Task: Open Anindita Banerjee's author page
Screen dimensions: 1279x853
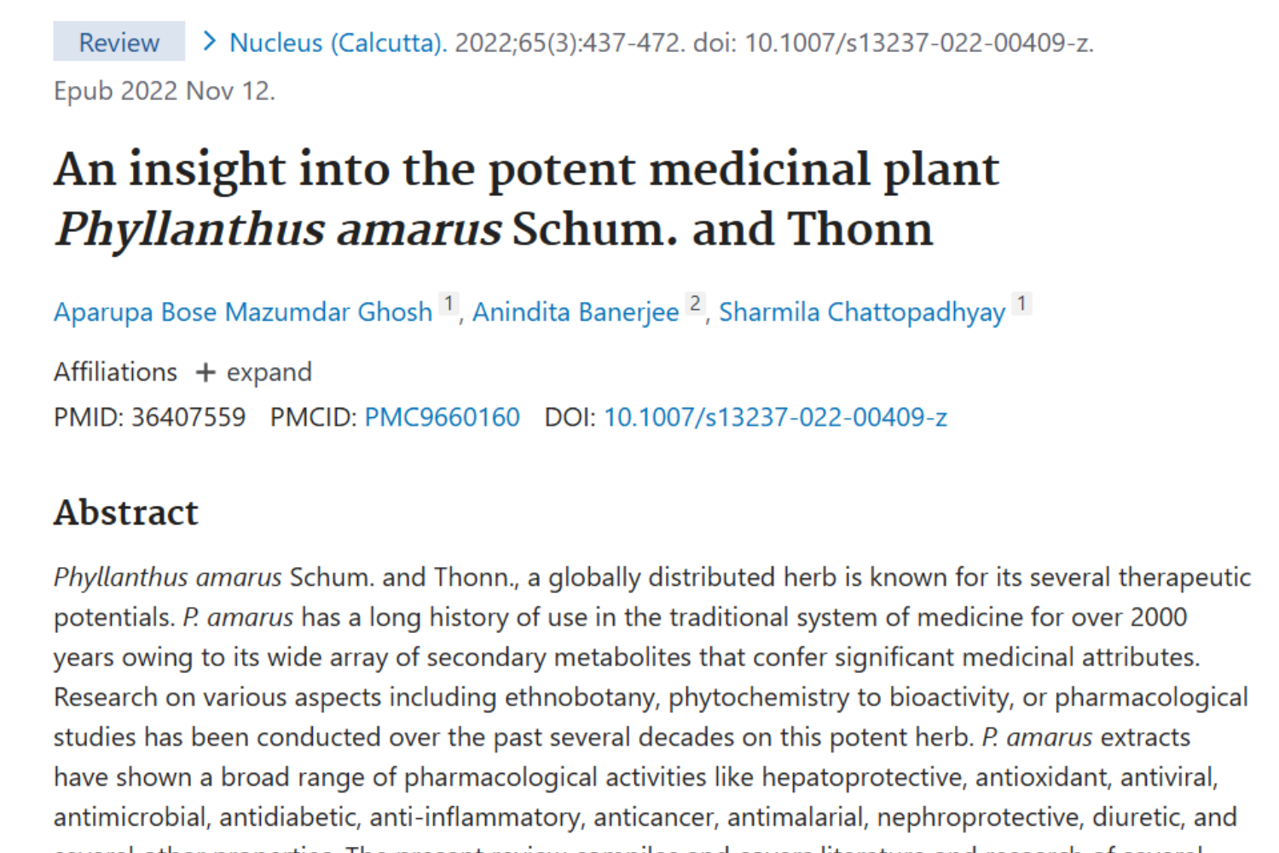Action: [576, 312]
